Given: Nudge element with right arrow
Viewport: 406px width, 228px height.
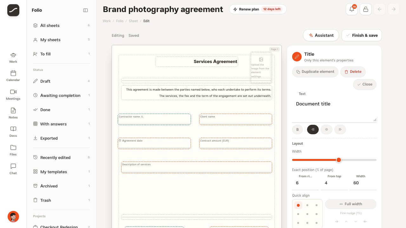Looking at the screenshot, I should (337, 221).
